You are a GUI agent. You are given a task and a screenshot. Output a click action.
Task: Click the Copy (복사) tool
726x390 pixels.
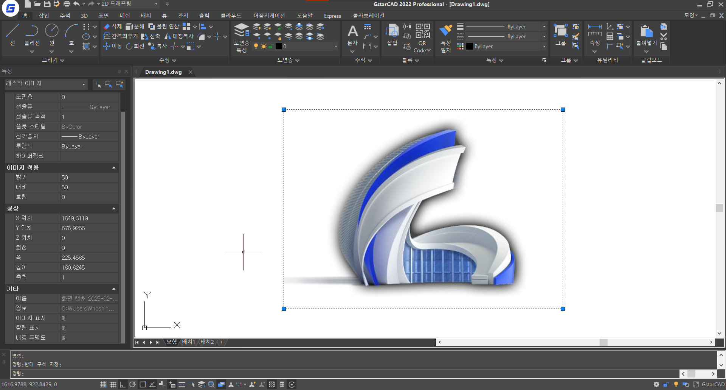[x=158, y=46]
